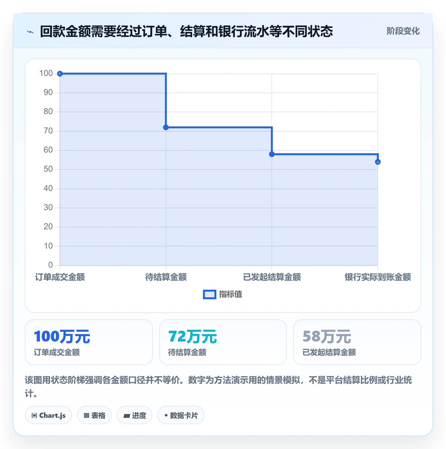Click the title 回款金额需要经过订单、结算和银行流水等不同状态

pyautogui.click(x=186, y=31)
